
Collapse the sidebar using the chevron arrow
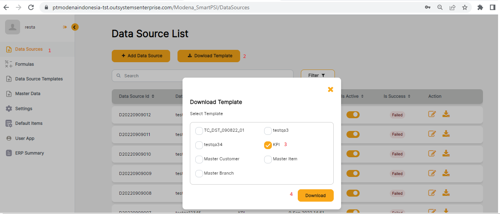[75, 27]
